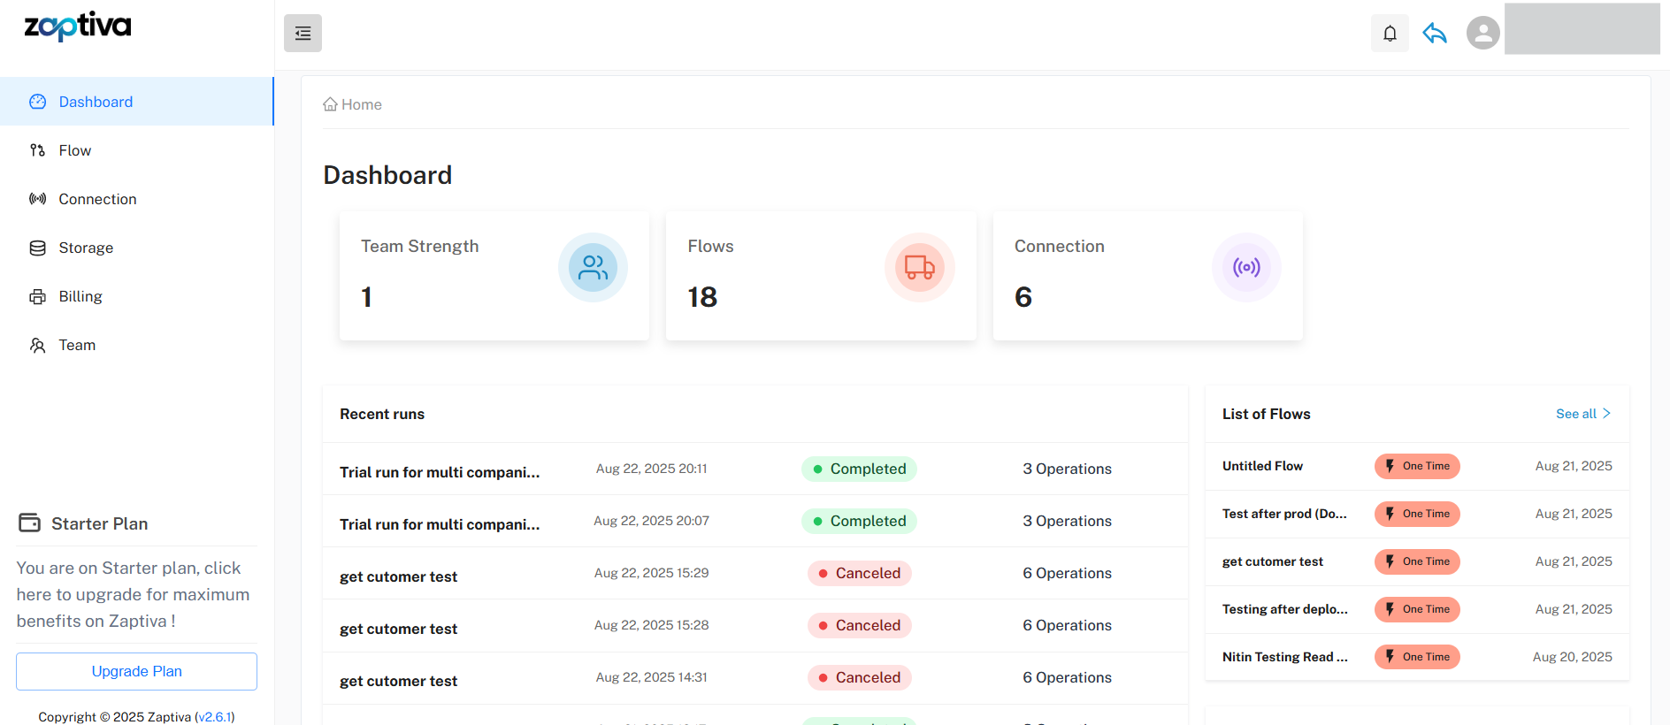The height and width of the screenshot is (725, 1670).
Task: Click the Flows truck icon
Action: click(919, 267)
